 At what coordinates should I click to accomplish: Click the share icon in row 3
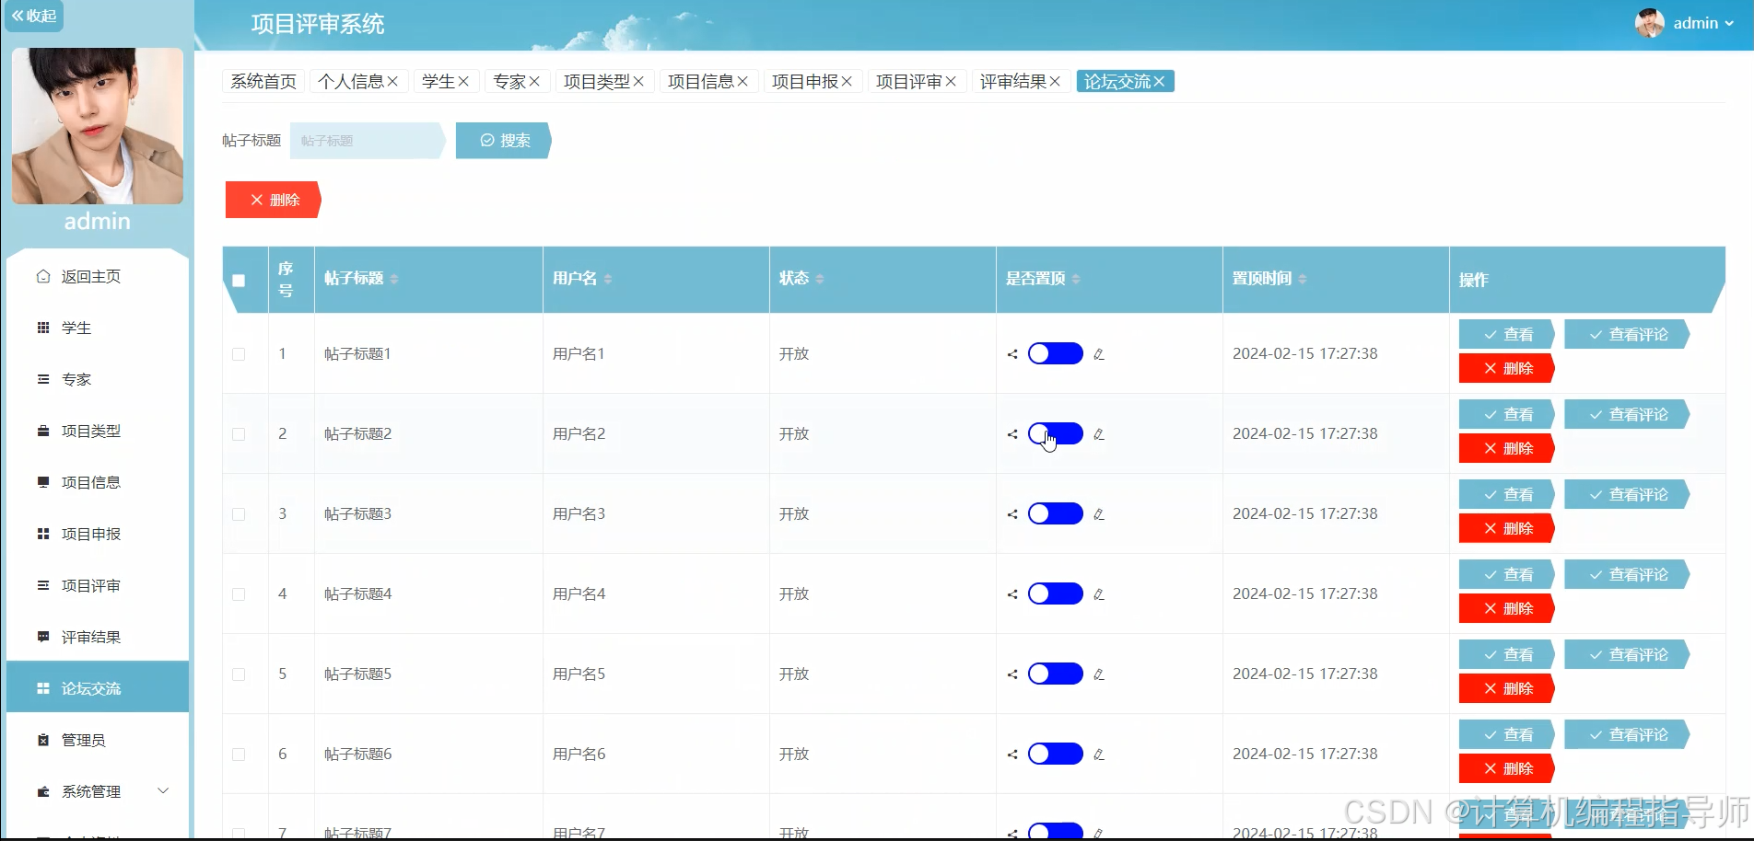click(1012, 514)
